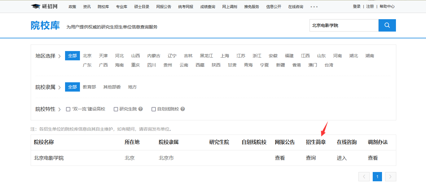Click the 研招网 graduation cap logo
The width and height of the screenshot is (426, 185).
coord(44,6)
